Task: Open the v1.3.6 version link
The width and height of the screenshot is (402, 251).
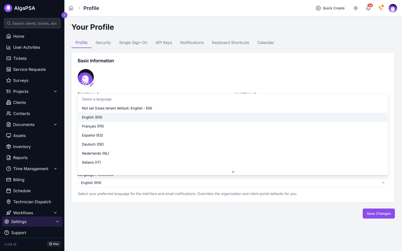Action: click(x=10, y=244)
